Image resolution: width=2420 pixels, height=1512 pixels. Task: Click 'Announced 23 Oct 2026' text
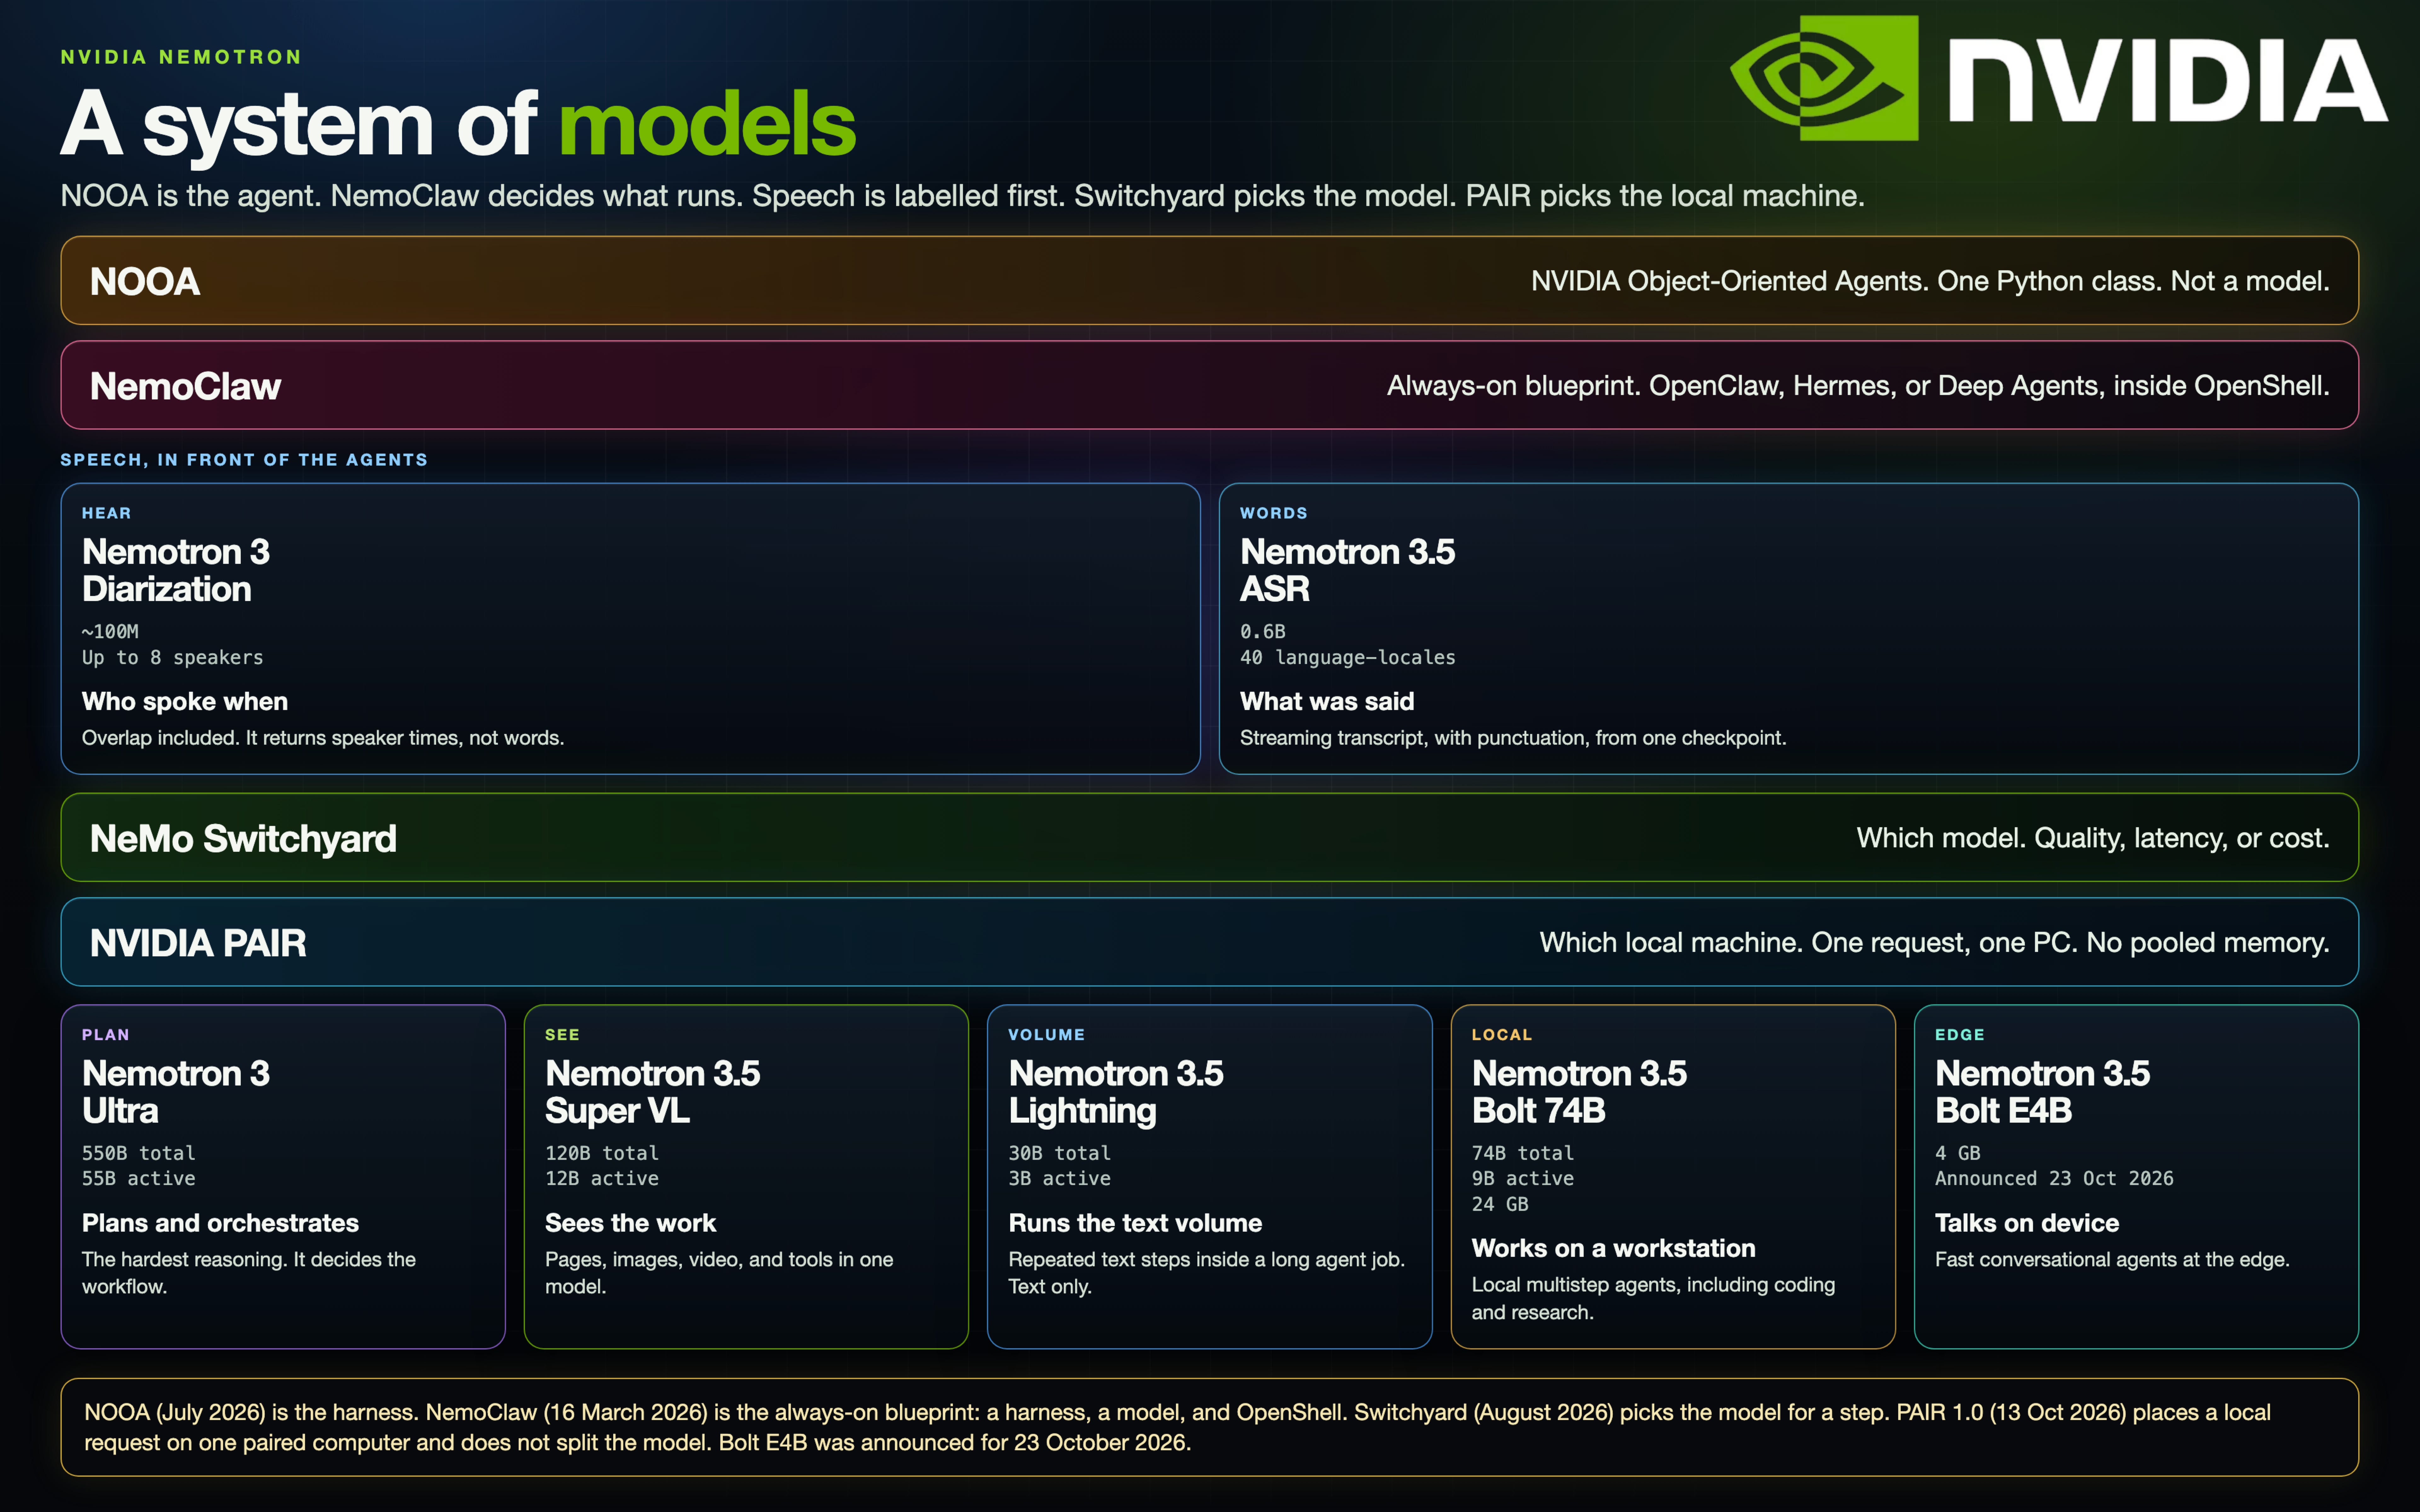coord(2054,1179)
